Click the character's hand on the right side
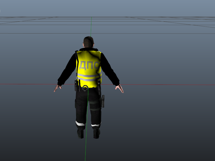215x161 pixels. [x=120, y=88]
